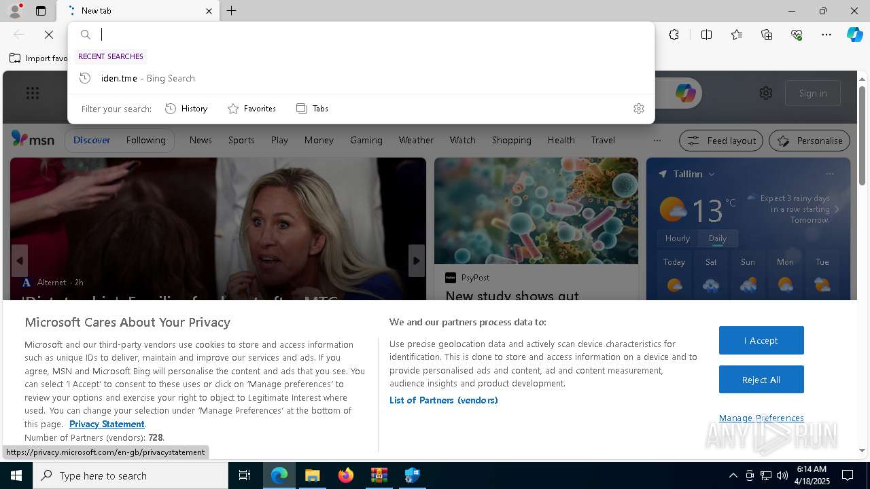The width and height of the screenshot is (870, 489).
Task: Open the notification center icon
Action: click(x=848, y=475)
